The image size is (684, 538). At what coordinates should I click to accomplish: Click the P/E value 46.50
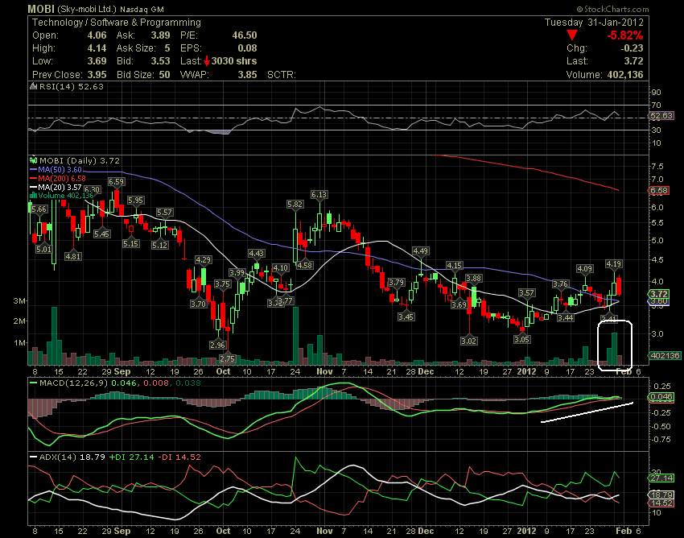(245, 35)
